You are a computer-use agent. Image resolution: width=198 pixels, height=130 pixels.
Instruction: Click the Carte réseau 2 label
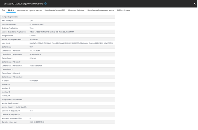coord(7,58)
